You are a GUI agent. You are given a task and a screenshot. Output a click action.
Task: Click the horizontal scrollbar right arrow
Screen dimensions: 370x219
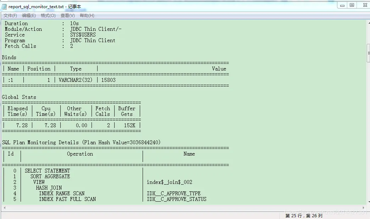(363, 208)
